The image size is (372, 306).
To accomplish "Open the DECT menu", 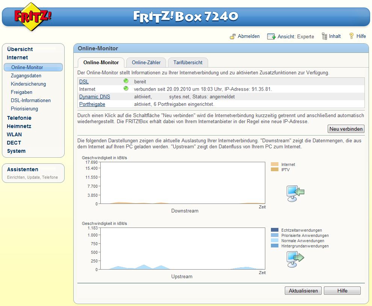I will tap(14, 143).
